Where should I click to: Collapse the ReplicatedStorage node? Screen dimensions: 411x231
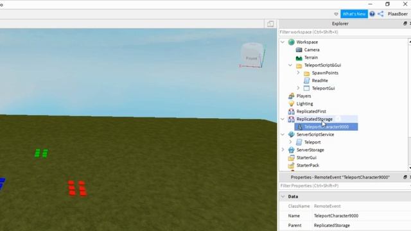click(283, 119)
